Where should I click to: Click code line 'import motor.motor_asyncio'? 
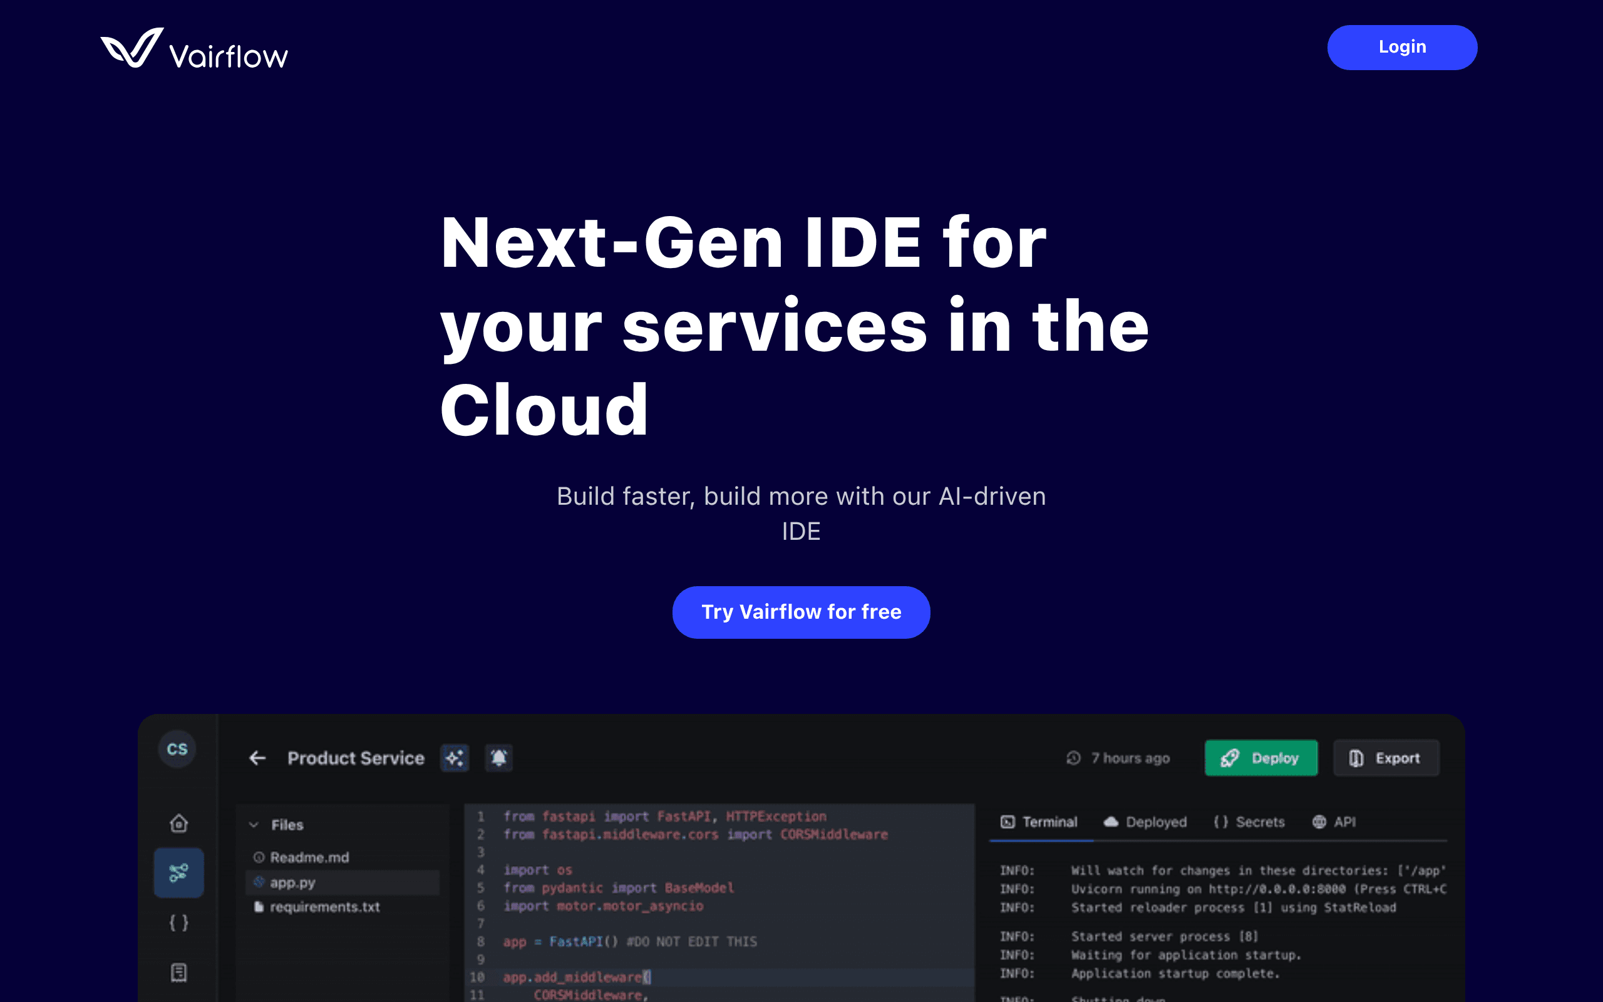coord(603,906)
